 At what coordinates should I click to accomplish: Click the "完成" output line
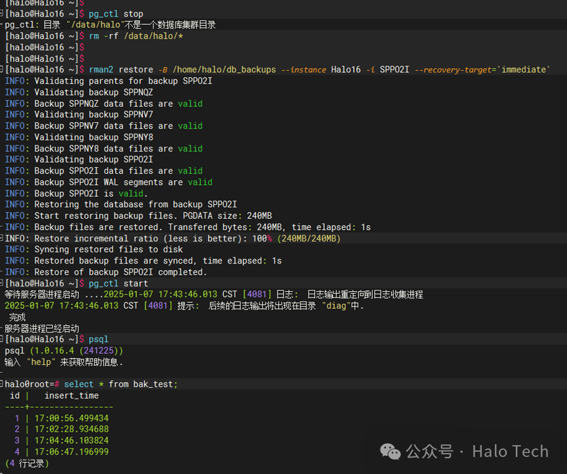[x=17, y=317]
